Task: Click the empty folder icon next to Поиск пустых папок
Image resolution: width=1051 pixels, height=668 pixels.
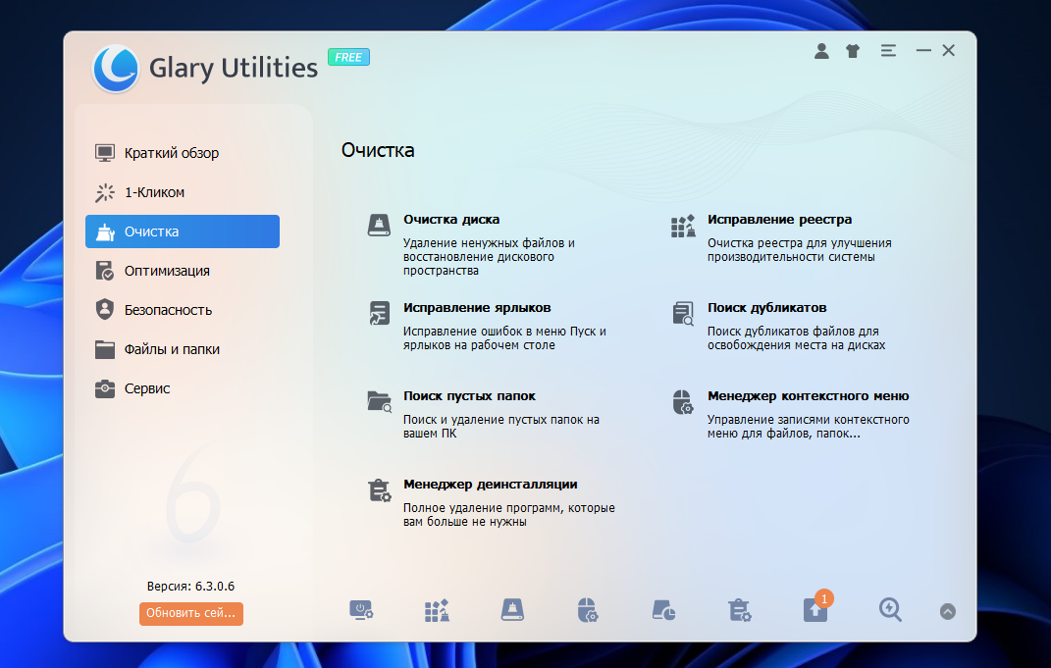Action: click(x=380, y=401)
